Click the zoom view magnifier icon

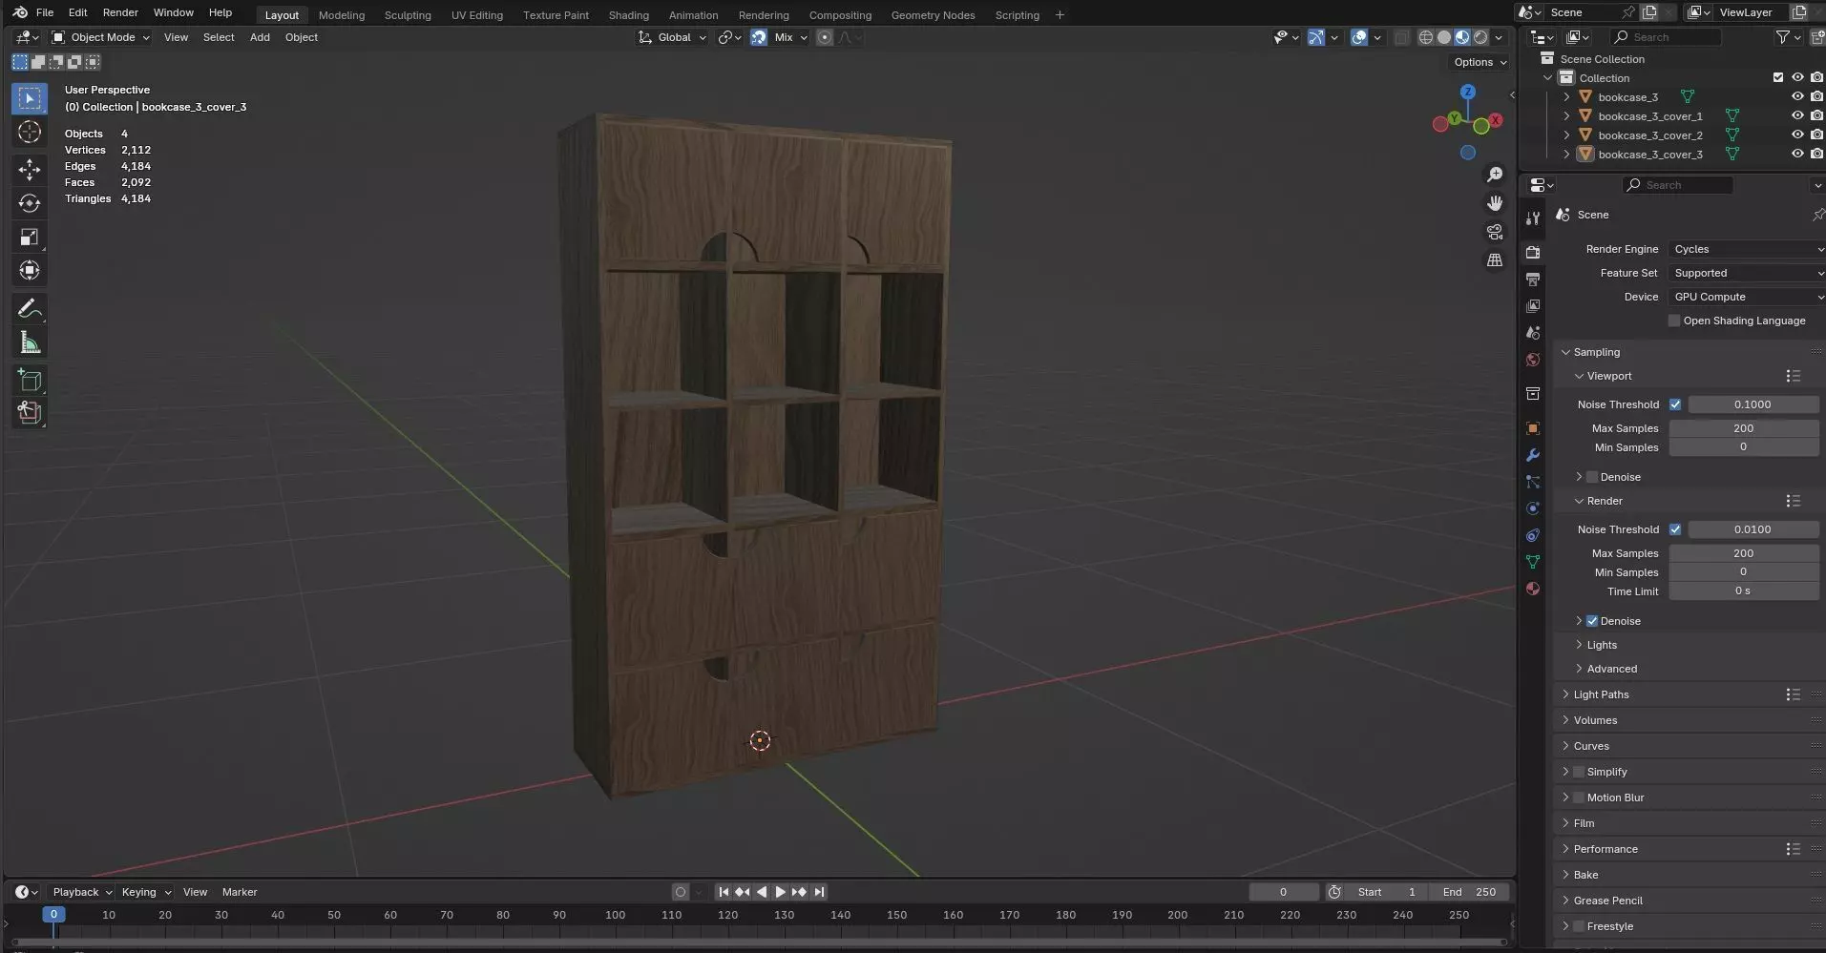tap(1495, 175)
